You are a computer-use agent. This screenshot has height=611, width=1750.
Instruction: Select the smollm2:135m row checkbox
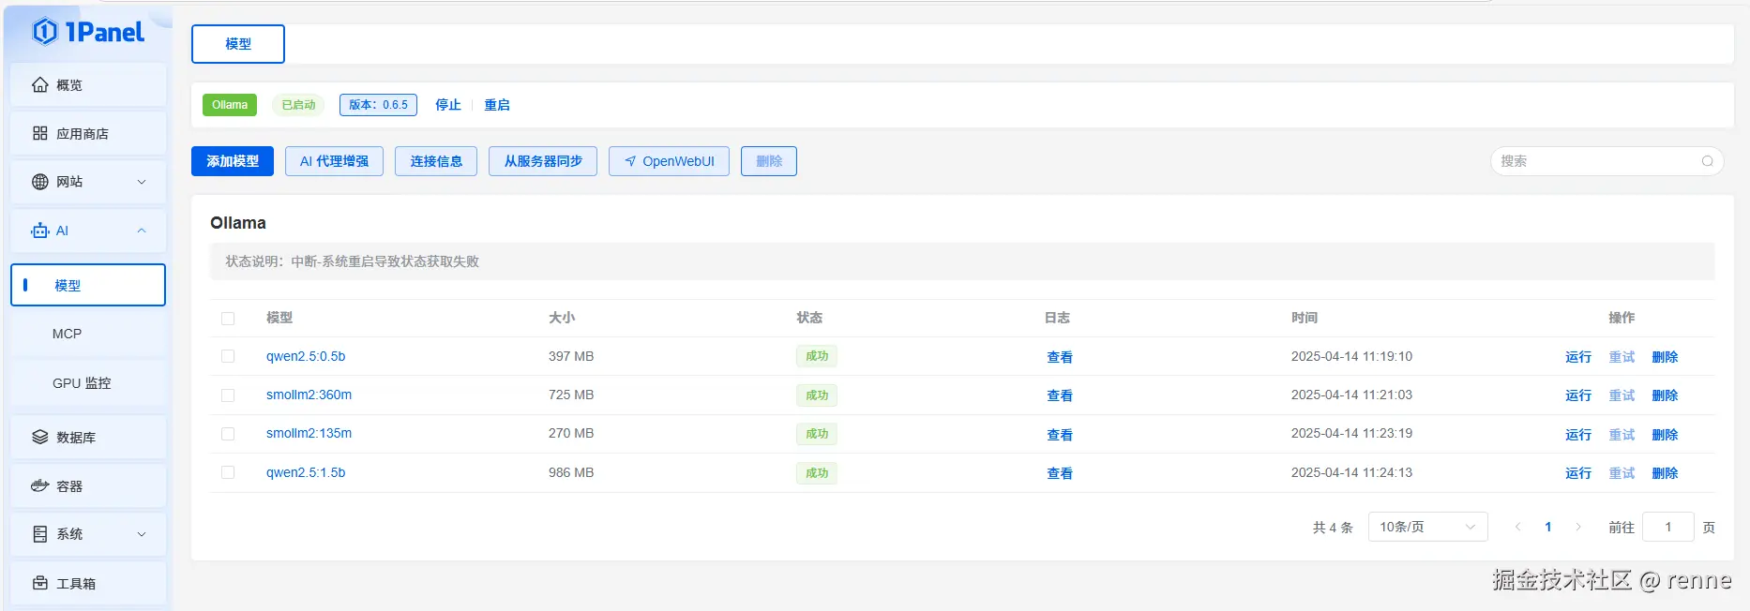coord(228,434)
